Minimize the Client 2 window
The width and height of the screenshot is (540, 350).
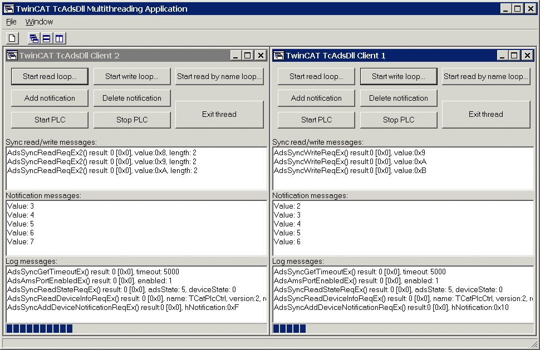click(x=235, y=56)
